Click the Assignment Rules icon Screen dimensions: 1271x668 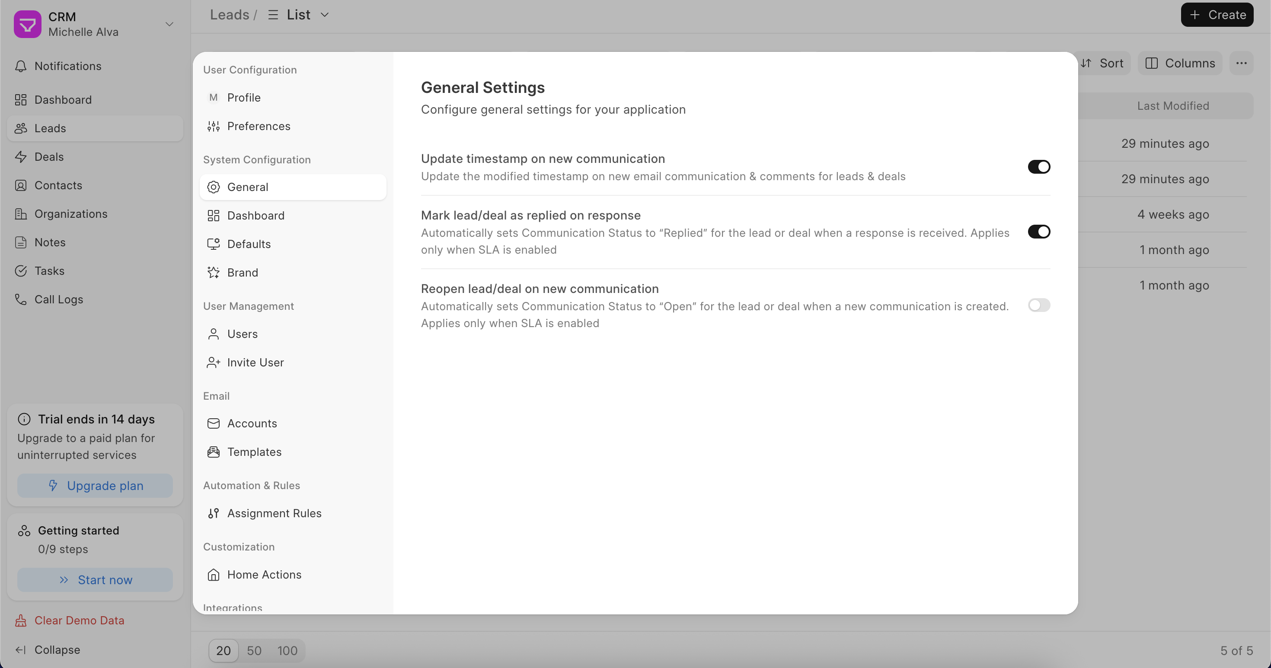pyautogui.click(x=213, y=513)
